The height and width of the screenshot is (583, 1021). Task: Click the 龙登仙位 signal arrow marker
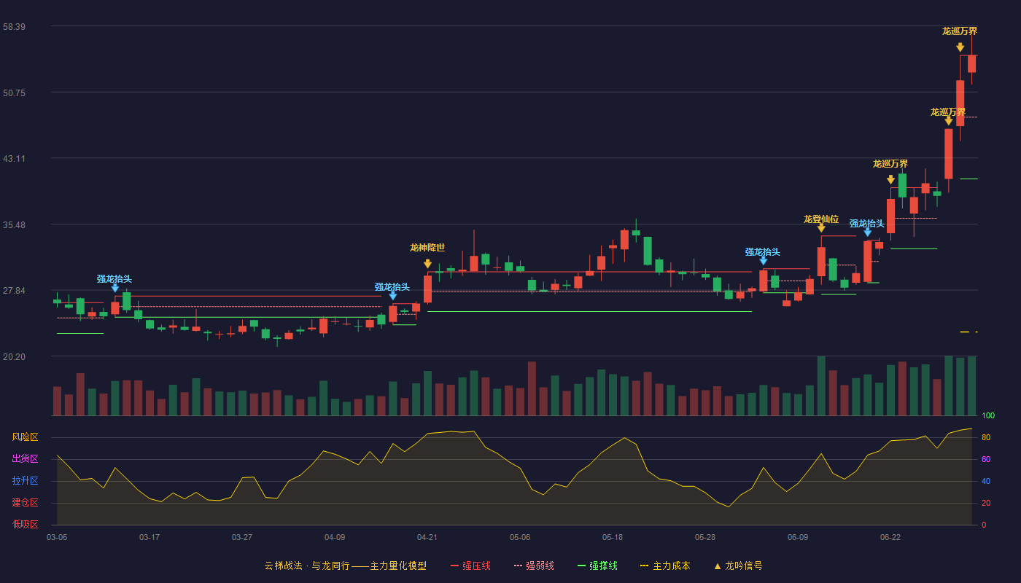821,228
